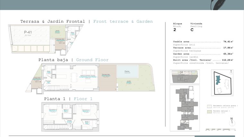The image size is (244, 137).
Task: Click the ground floor open terrace label
Action: pyautogui.click(x=106, y=76)
